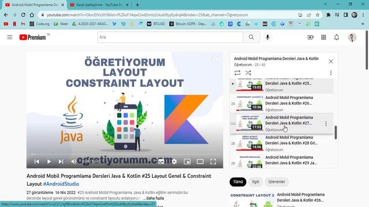The height and width of the screenshot is (207, 369).
Task: Show video info card icon
Action: (x=215, y=59)
